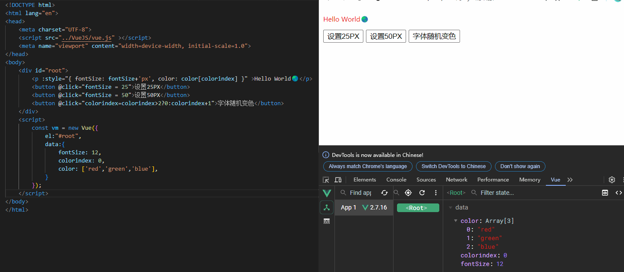Click the const vm = new Vue line
624x272 pixels.
coord(65,128)
